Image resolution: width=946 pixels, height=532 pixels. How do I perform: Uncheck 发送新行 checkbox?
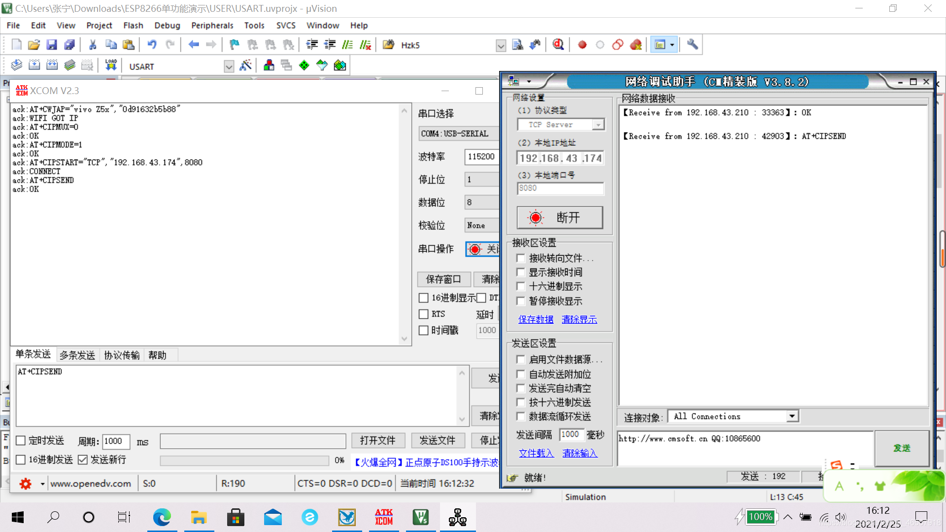[x=83, y=460]
